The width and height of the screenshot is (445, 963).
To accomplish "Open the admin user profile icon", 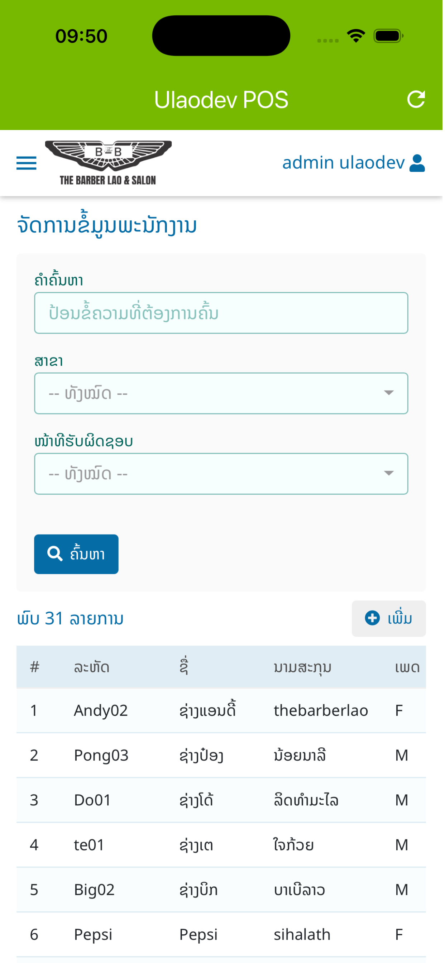I will tap(420, 163).
